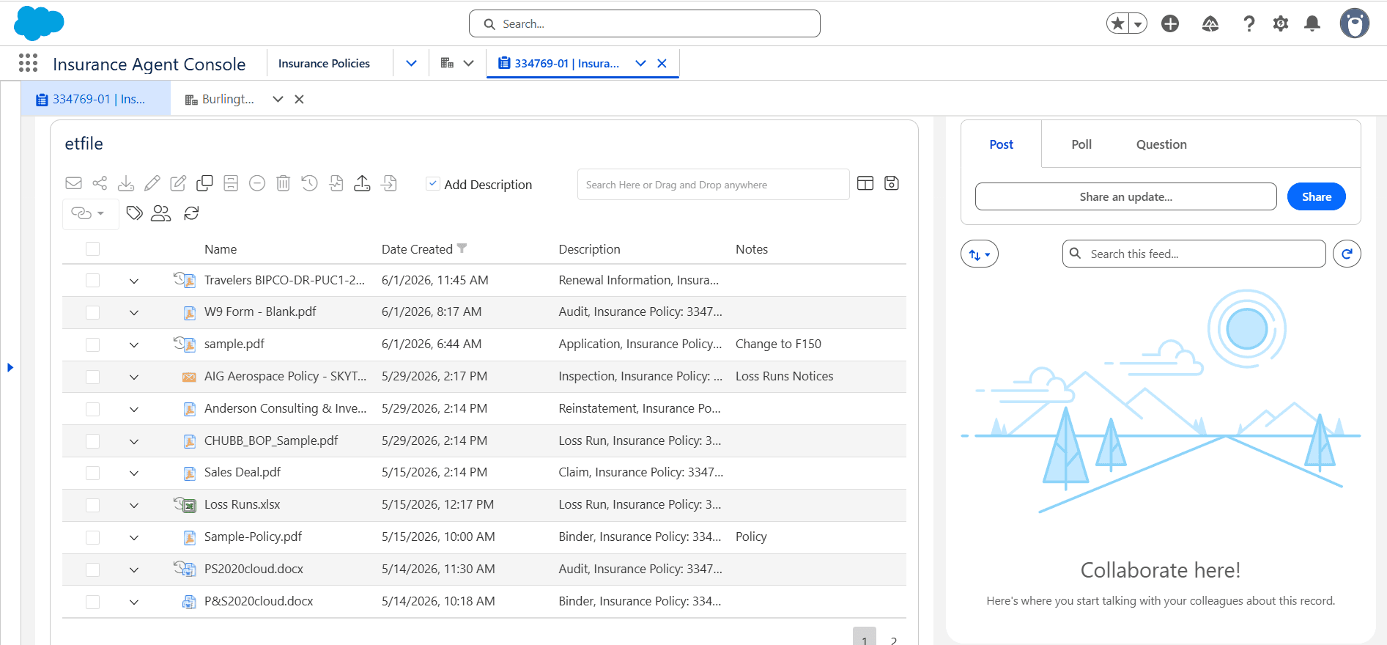Close the 334769-01 workspace tab
The width and height of the screenshot is (1387, 645).
pyautogui.click(x=662, y=63)
